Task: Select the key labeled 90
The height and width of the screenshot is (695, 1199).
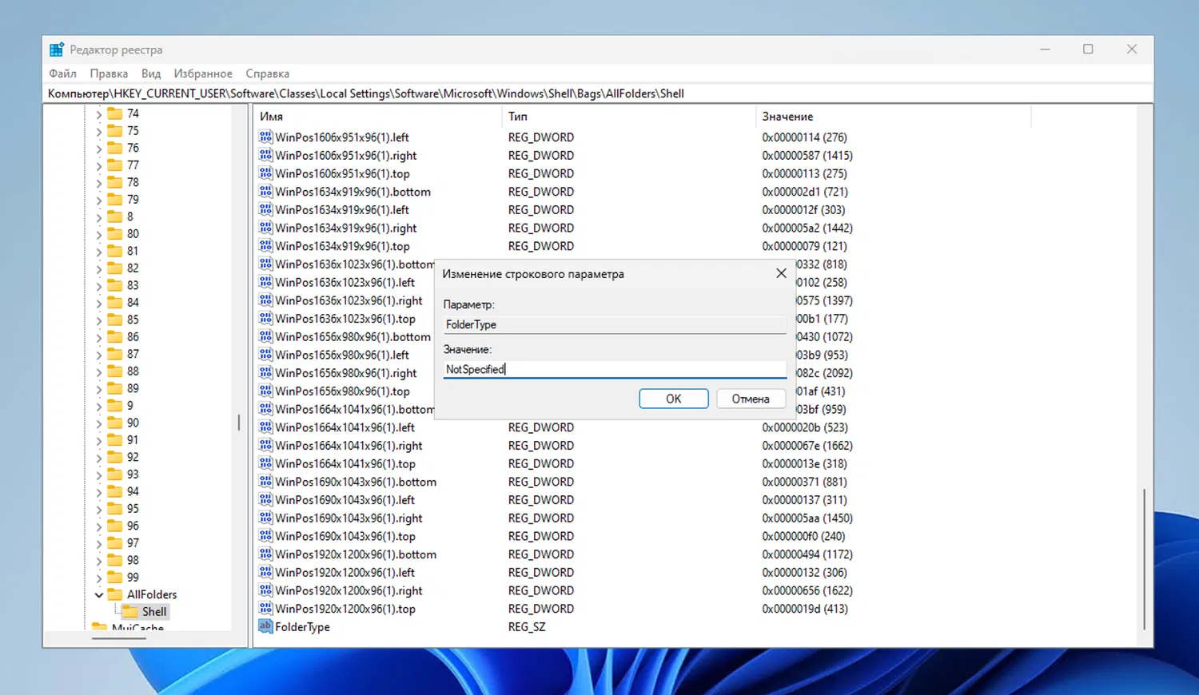Action: pyautogui.click(x=133, y=423)
